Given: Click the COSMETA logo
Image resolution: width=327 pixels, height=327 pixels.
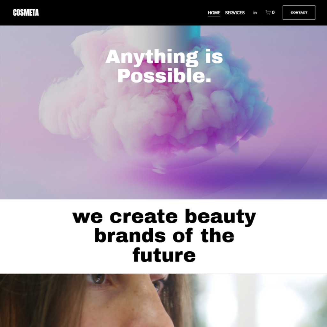Looking at the screenshot, I should [x=26, y=12].
